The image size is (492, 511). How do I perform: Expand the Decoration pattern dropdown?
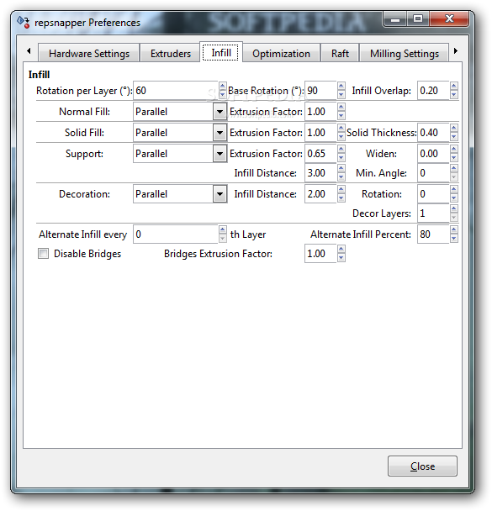(x=220, y=194)
